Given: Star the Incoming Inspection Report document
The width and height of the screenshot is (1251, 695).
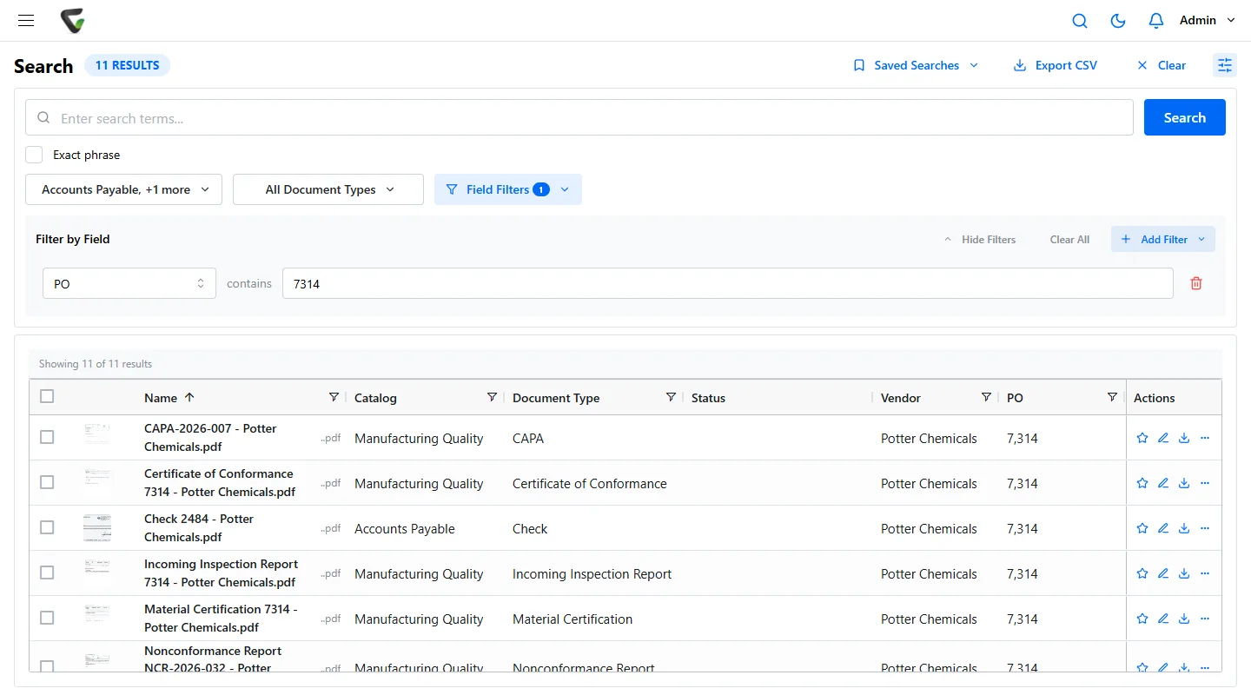Looking at the screenshot, I should pos(1142,573).
